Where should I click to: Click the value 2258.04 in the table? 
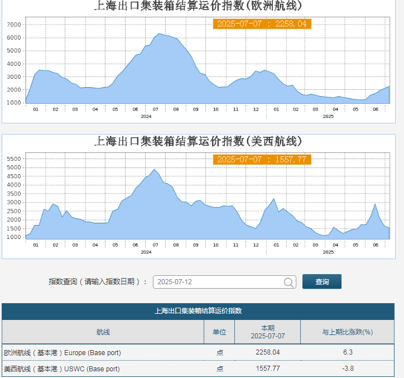pyautogui.click(x=268, y=352)
